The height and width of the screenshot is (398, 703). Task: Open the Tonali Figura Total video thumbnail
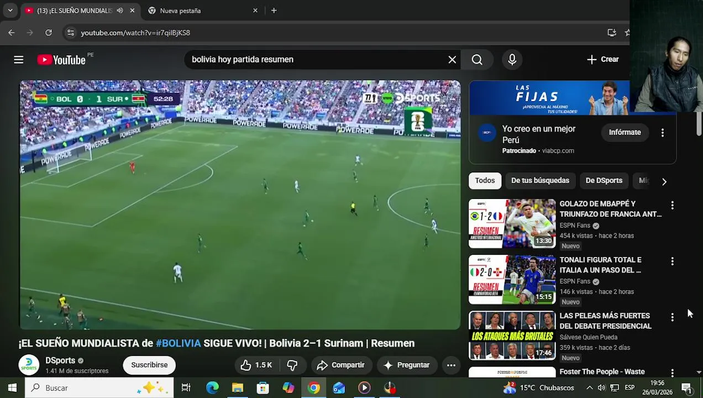[512, 280]
